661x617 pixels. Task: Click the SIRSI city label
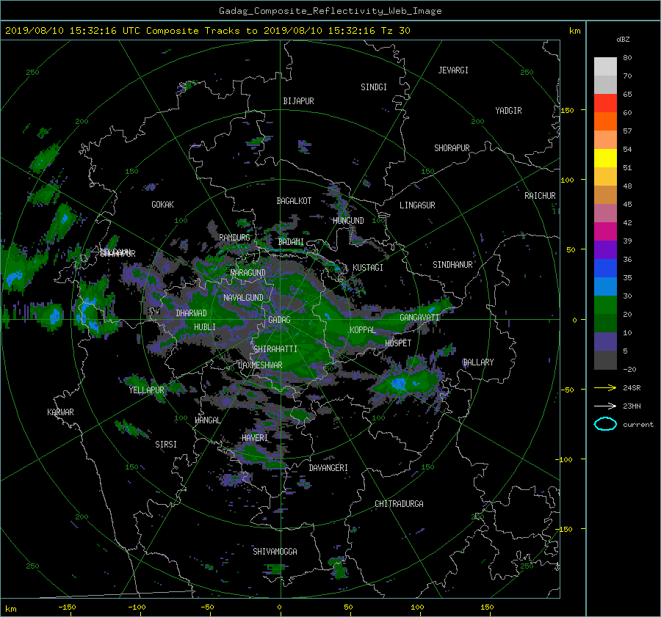pos(166,445)
